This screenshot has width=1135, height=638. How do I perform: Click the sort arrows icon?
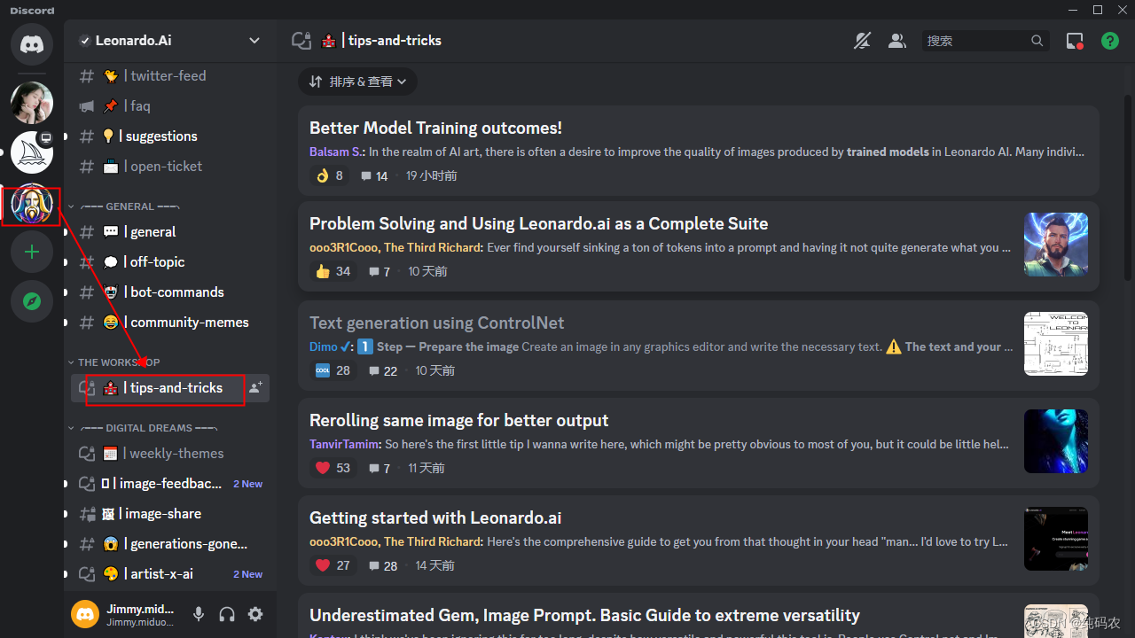tap(316, 82)
